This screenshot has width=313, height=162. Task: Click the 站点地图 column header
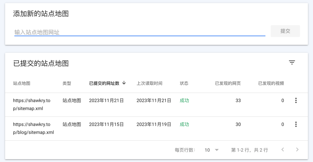coord(22,83)
